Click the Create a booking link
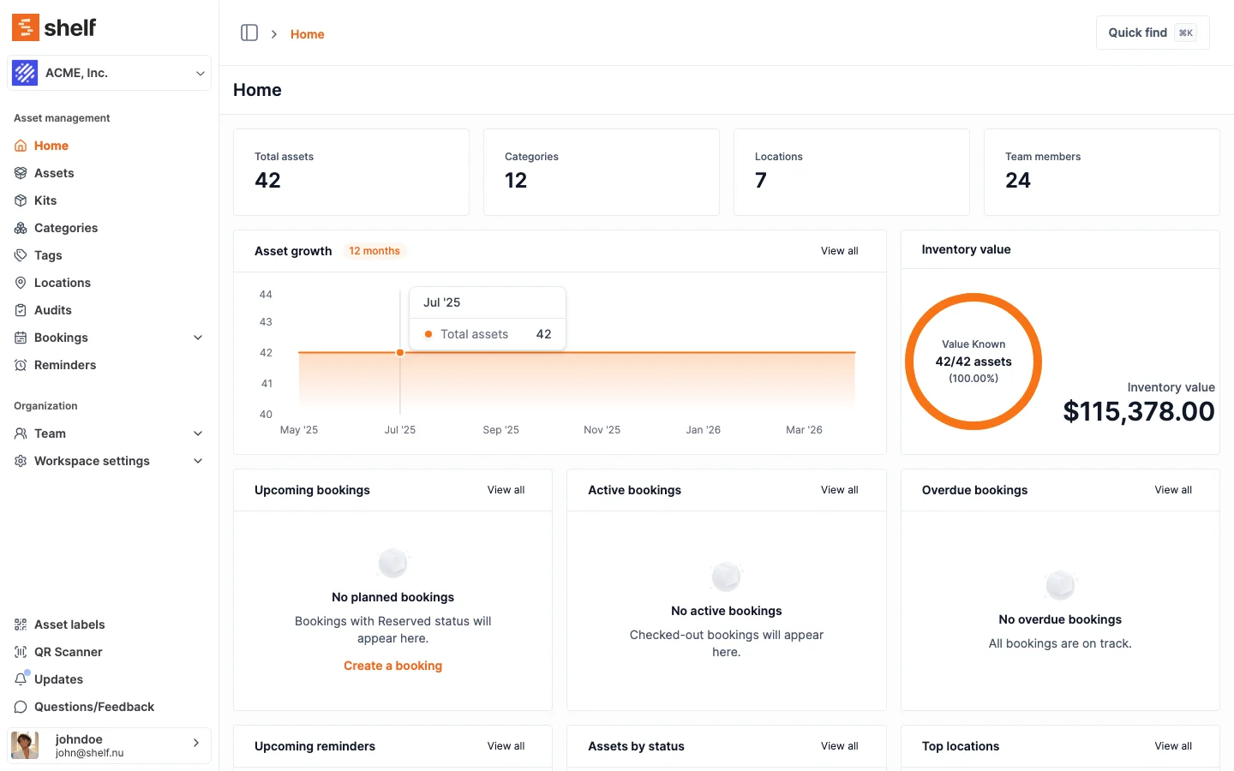 (392, 666)
